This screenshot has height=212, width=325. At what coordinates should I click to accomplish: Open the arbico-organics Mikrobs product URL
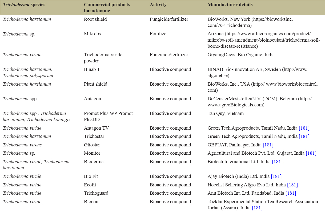click(x=263, y=40)
